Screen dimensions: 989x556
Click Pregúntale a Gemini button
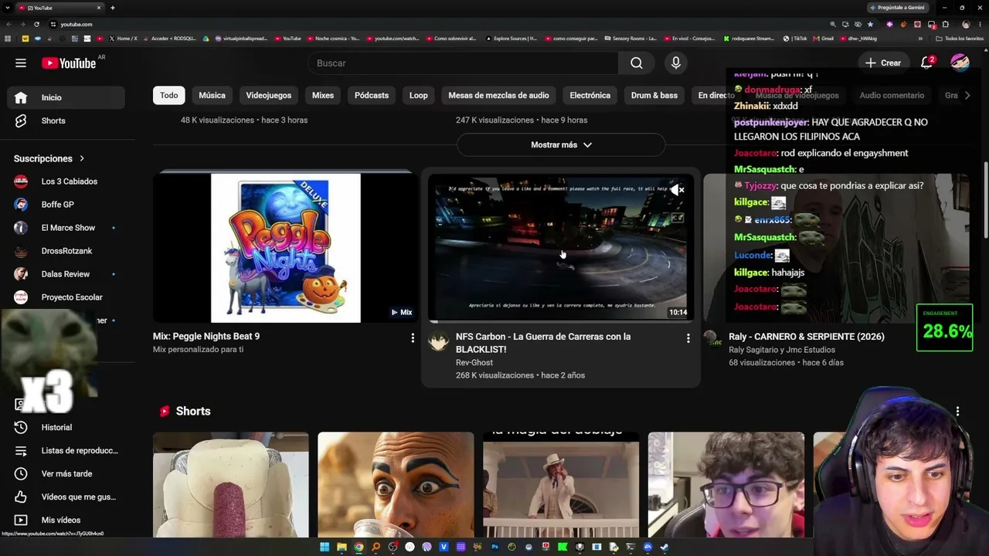point(897,8)
